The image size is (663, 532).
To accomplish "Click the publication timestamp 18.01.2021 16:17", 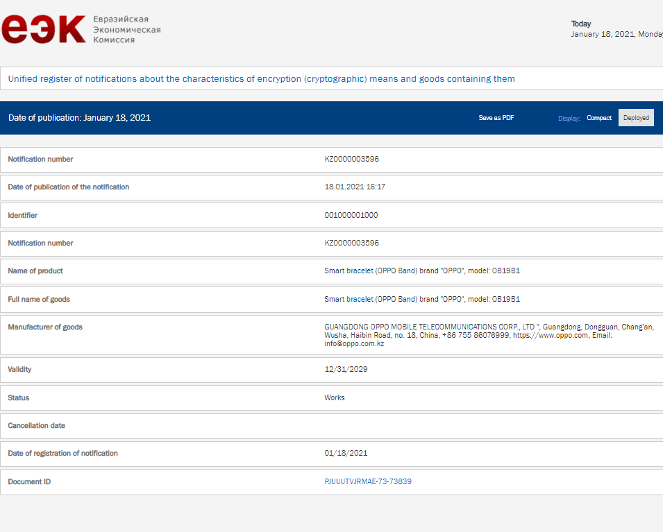I will click(355, 187).
